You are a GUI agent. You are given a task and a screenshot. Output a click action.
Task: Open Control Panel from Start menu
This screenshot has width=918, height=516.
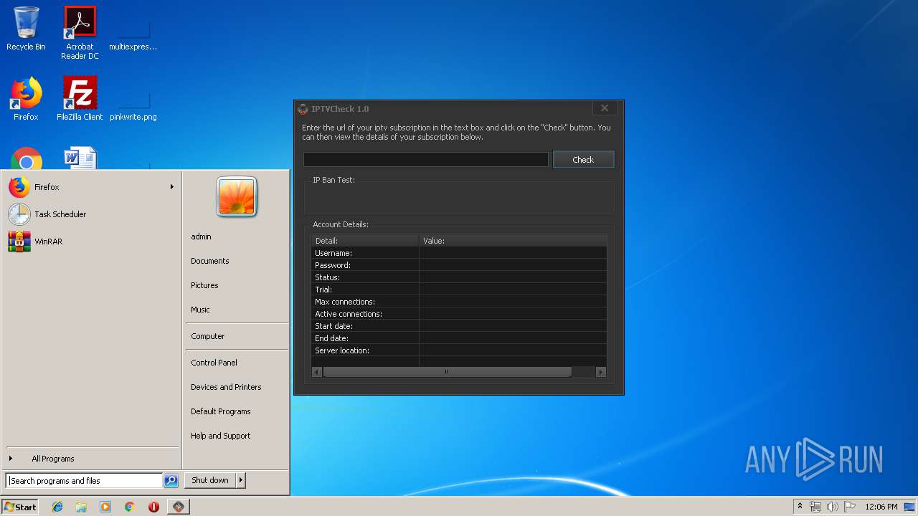(214, 363)
